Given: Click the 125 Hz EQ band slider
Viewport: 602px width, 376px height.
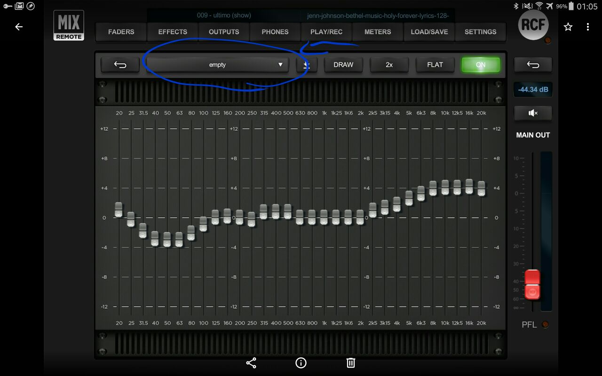Looking at the screenshot, I should [215, 217].
